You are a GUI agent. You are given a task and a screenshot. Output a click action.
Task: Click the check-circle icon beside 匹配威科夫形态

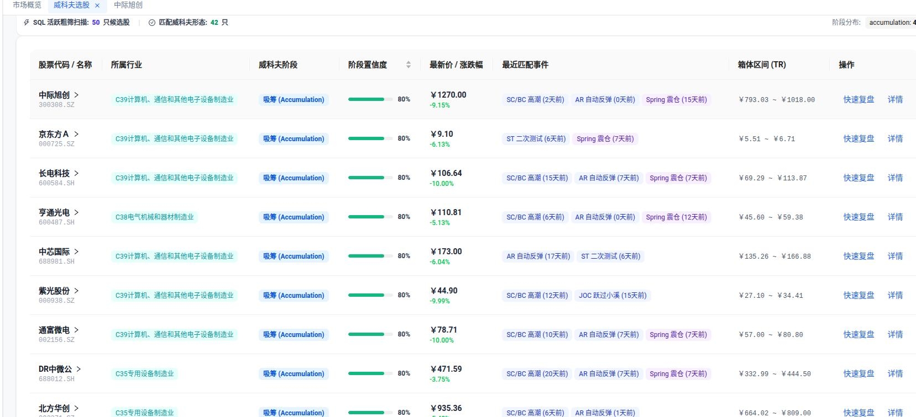coord(152,23)
